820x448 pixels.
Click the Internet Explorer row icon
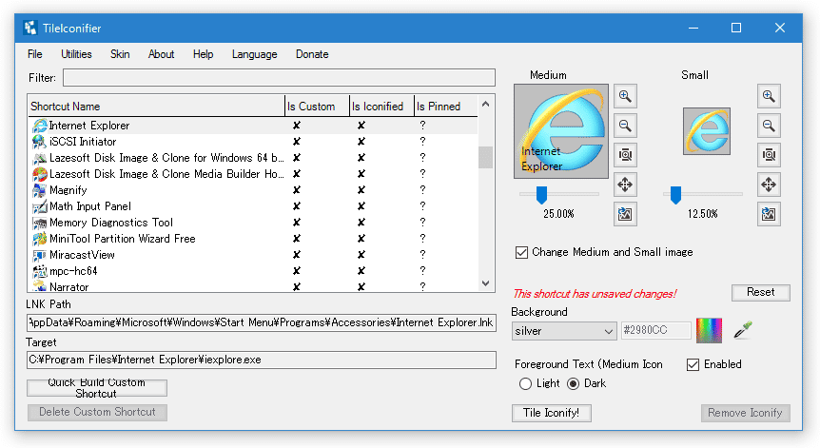point(39,126)
